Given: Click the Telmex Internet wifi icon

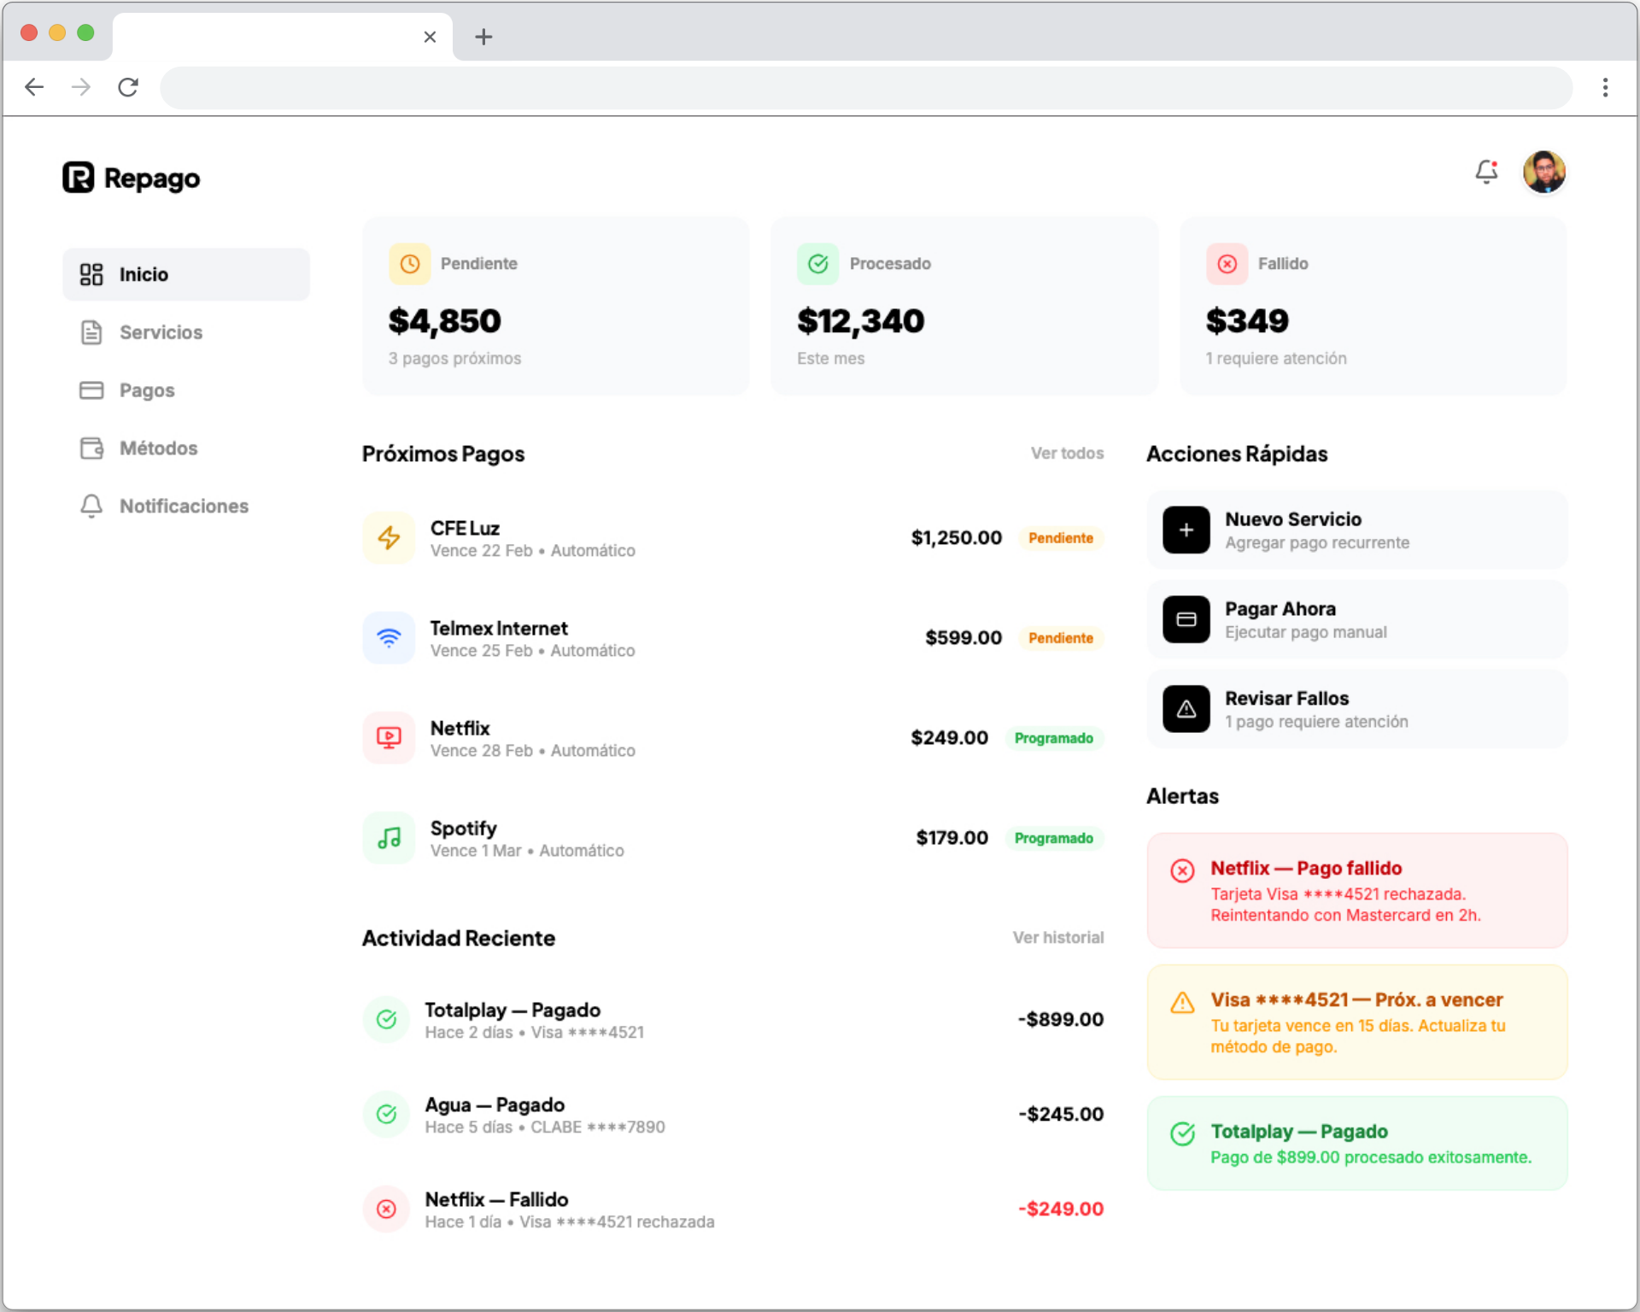Looking at the screenshot, I should pos(389,638).
